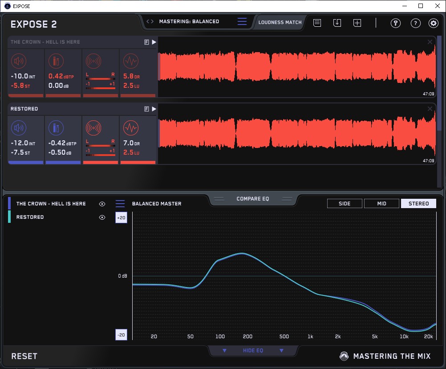Click dynamic range icon on Restored track
The width and height of the screenshot is (446, 369).
point(131,128)
